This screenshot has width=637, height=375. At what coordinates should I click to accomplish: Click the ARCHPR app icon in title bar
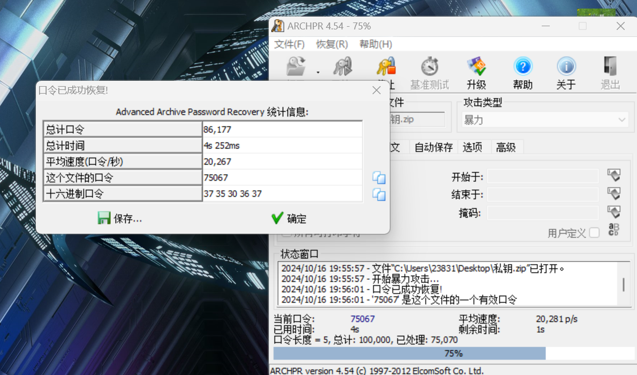pos(278,26)
